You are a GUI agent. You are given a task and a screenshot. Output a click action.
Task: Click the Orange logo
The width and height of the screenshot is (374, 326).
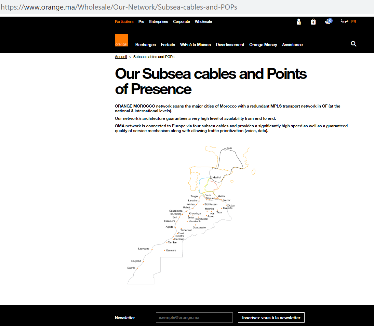coord(121,40)
